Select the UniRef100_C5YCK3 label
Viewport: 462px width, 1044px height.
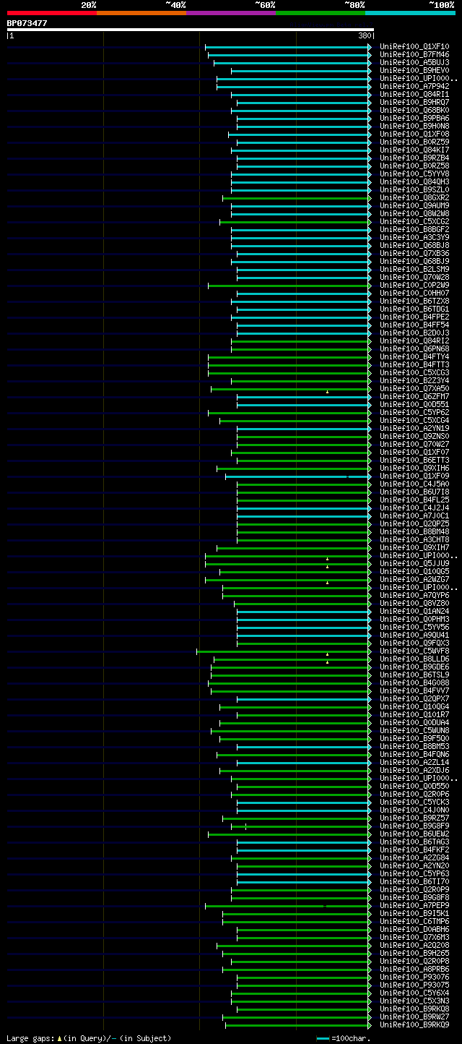point(414,803)
